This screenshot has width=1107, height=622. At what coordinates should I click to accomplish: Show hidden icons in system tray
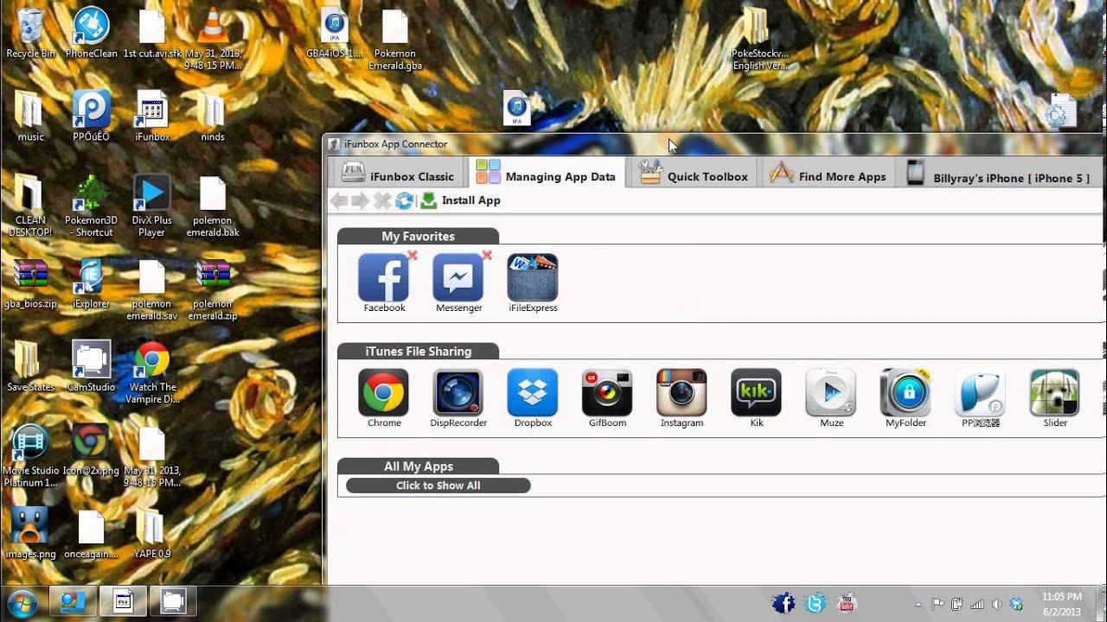(x=918, y=604)
